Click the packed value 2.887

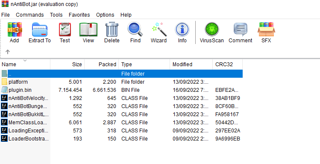110,123
